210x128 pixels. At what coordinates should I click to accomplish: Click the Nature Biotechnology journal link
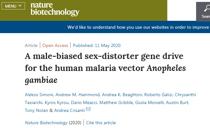coord(46,123)
